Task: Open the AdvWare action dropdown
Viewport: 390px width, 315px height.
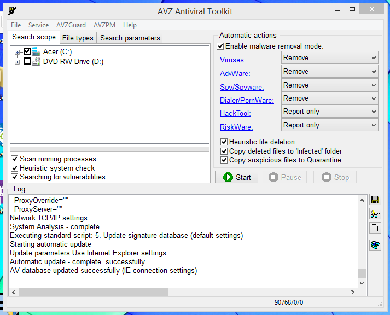Action: click(x=330, y=71)
